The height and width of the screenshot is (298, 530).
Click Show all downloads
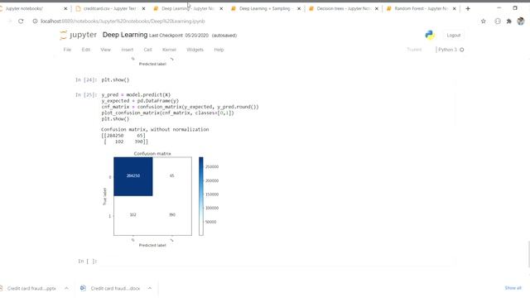coord(513,288)
